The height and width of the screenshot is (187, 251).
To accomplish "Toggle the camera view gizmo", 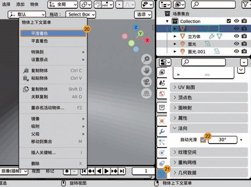I will pyautogui.click(x=147, y=82).
